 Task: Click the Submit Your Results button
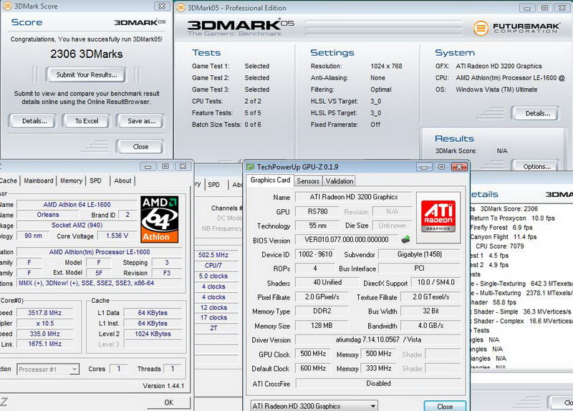coord(86,75)
